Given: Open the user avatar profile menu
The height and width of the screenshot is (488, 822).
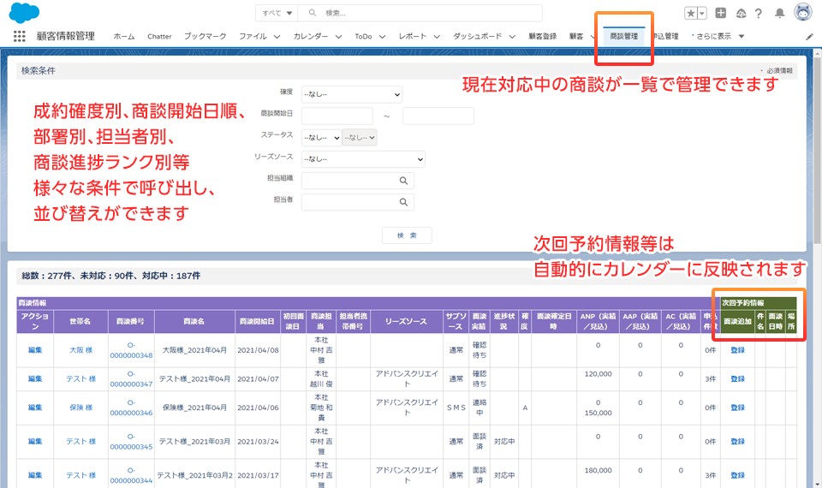Looking at the screenshot, I should [x=802, y=13].
